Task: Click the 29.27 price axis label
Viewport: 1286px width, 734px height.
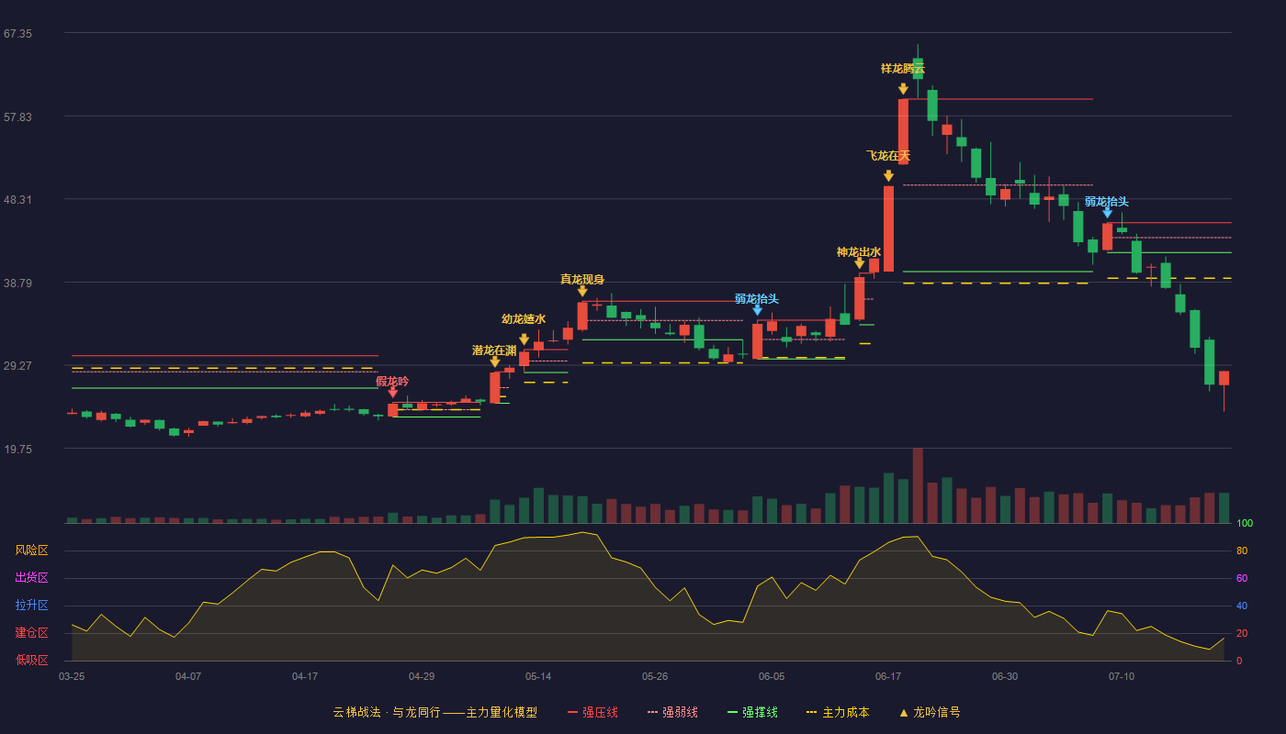Action: pos(17,366)
